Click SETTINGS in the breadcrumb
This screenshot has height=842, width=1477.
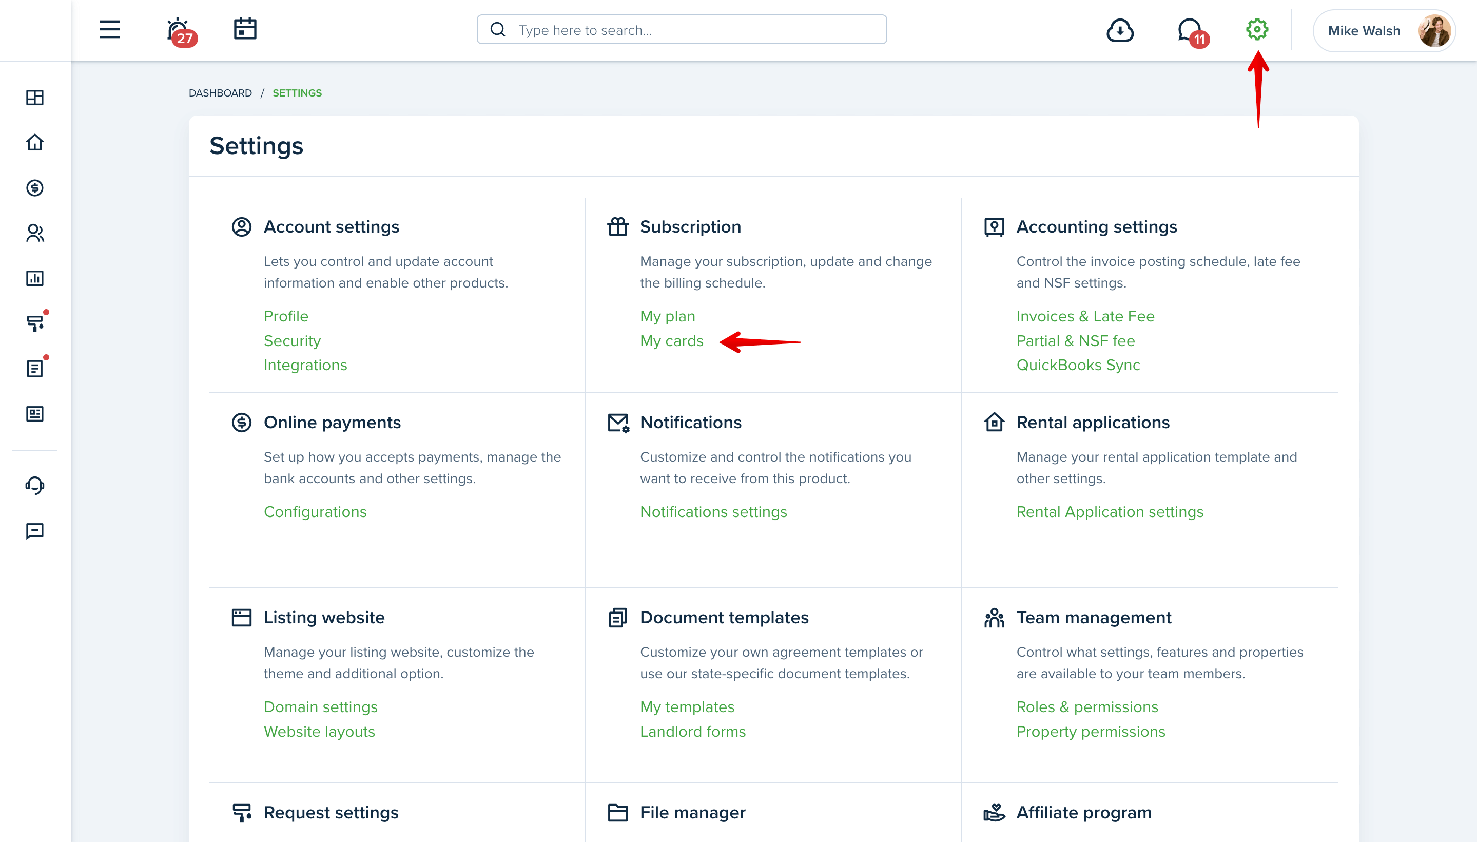297,93
